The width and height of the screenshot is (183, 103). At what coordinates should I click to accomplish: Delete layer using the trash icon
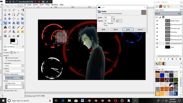click(180, 59)
